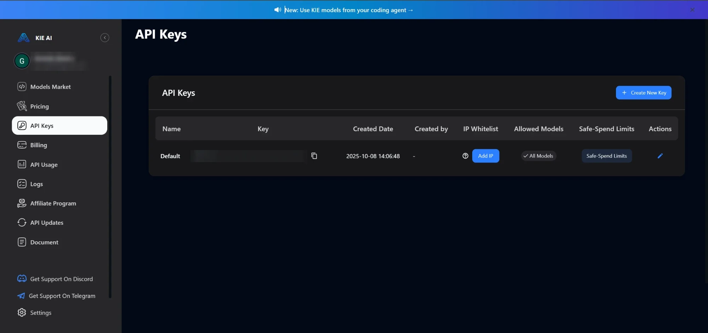Image resolution: width=708 pixels, height=333 pixels.
Task: Click the Default key name cell
Action: (x=170, y=156)
